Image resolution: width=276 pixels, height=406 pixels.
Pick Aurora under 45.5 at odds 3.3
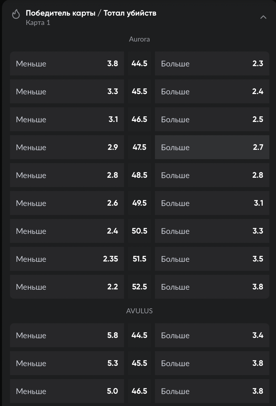click(x=67, y=91)
